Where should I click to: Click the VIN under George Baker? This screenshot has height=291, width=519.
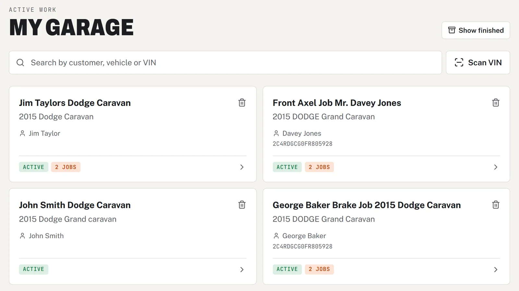(302, 246)
